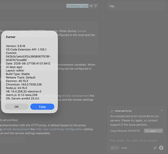
Task: Follow the remote development link near proxy authentication
Action: [x=16, y=129]
